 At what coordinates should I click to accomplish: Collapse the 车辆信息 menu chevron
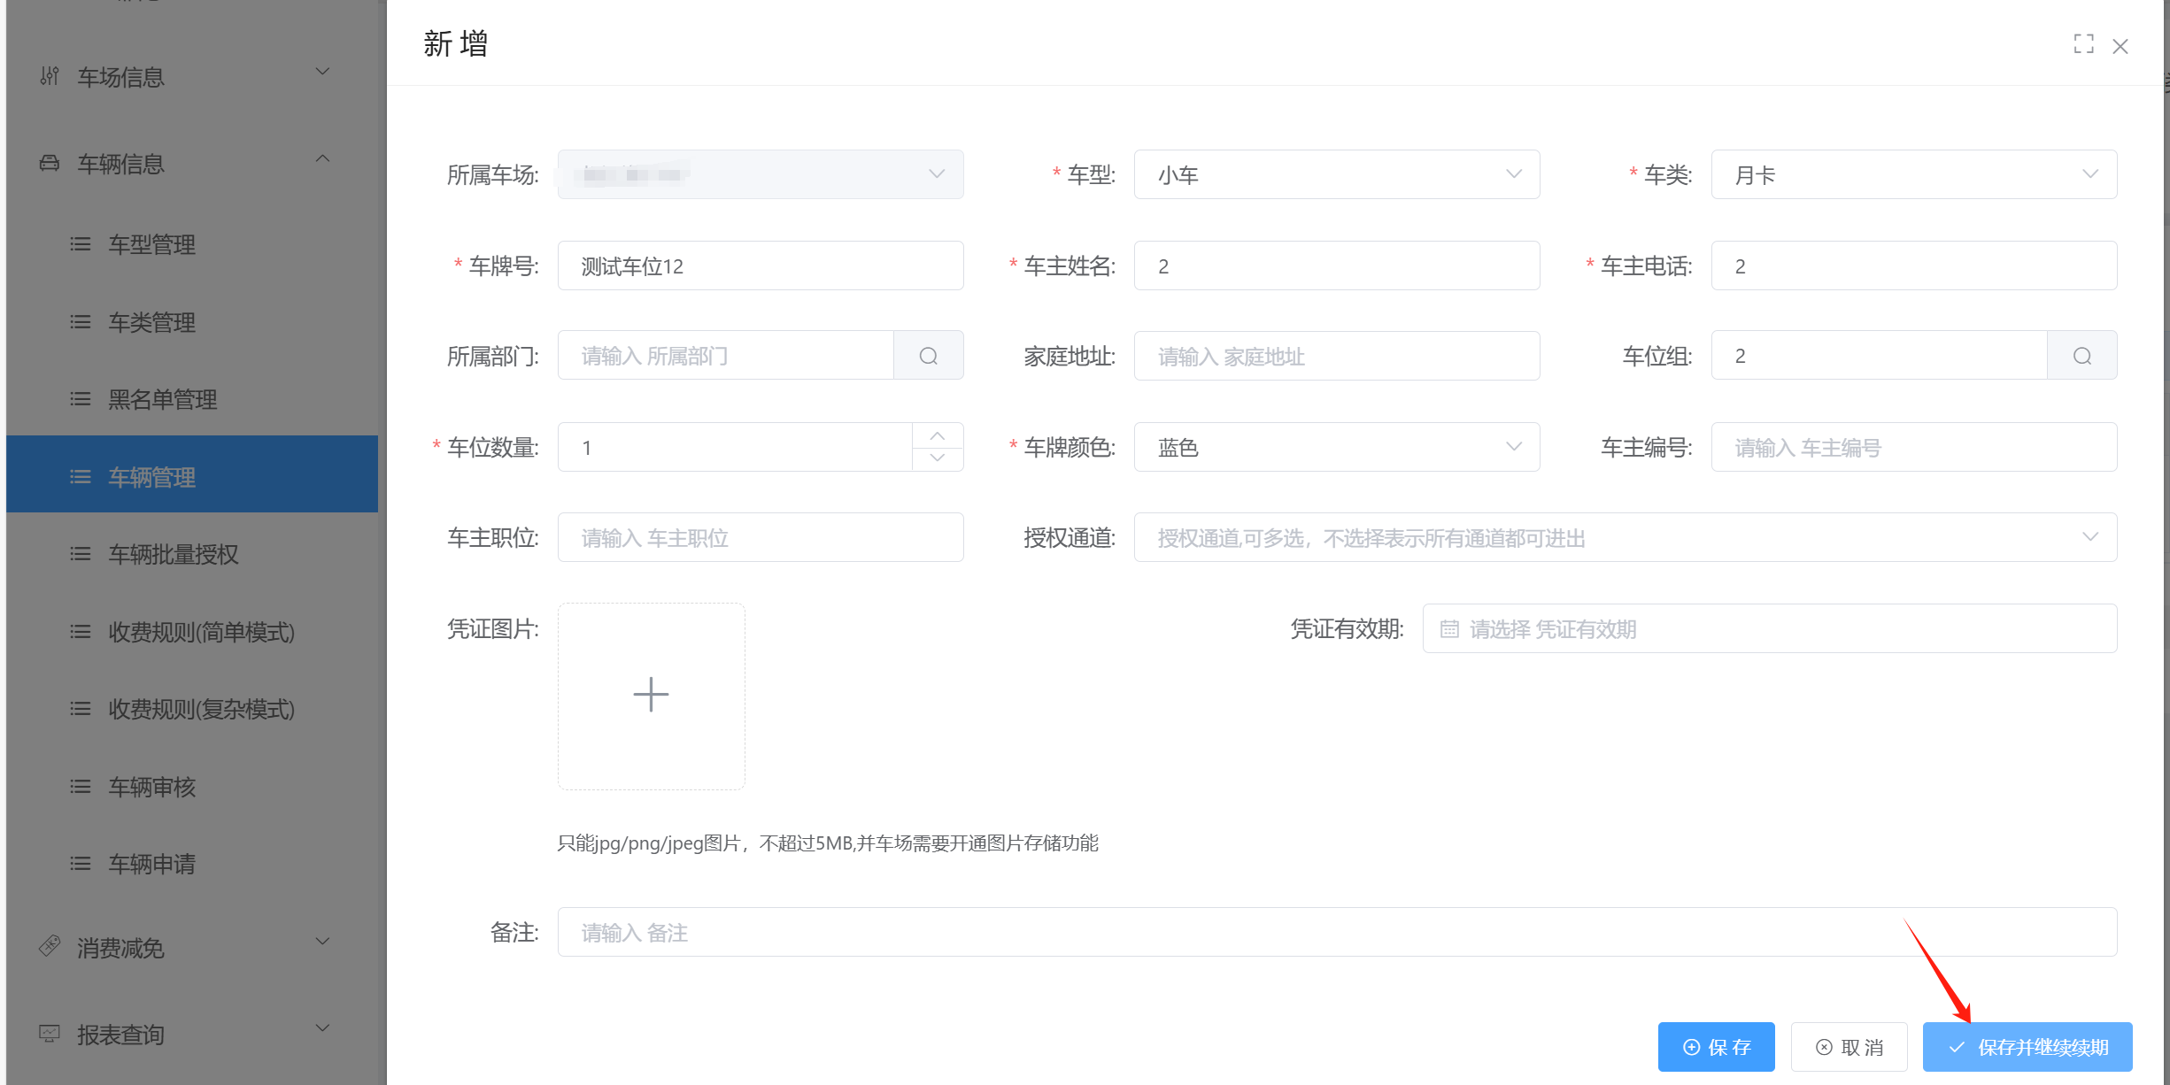(323, 159)
